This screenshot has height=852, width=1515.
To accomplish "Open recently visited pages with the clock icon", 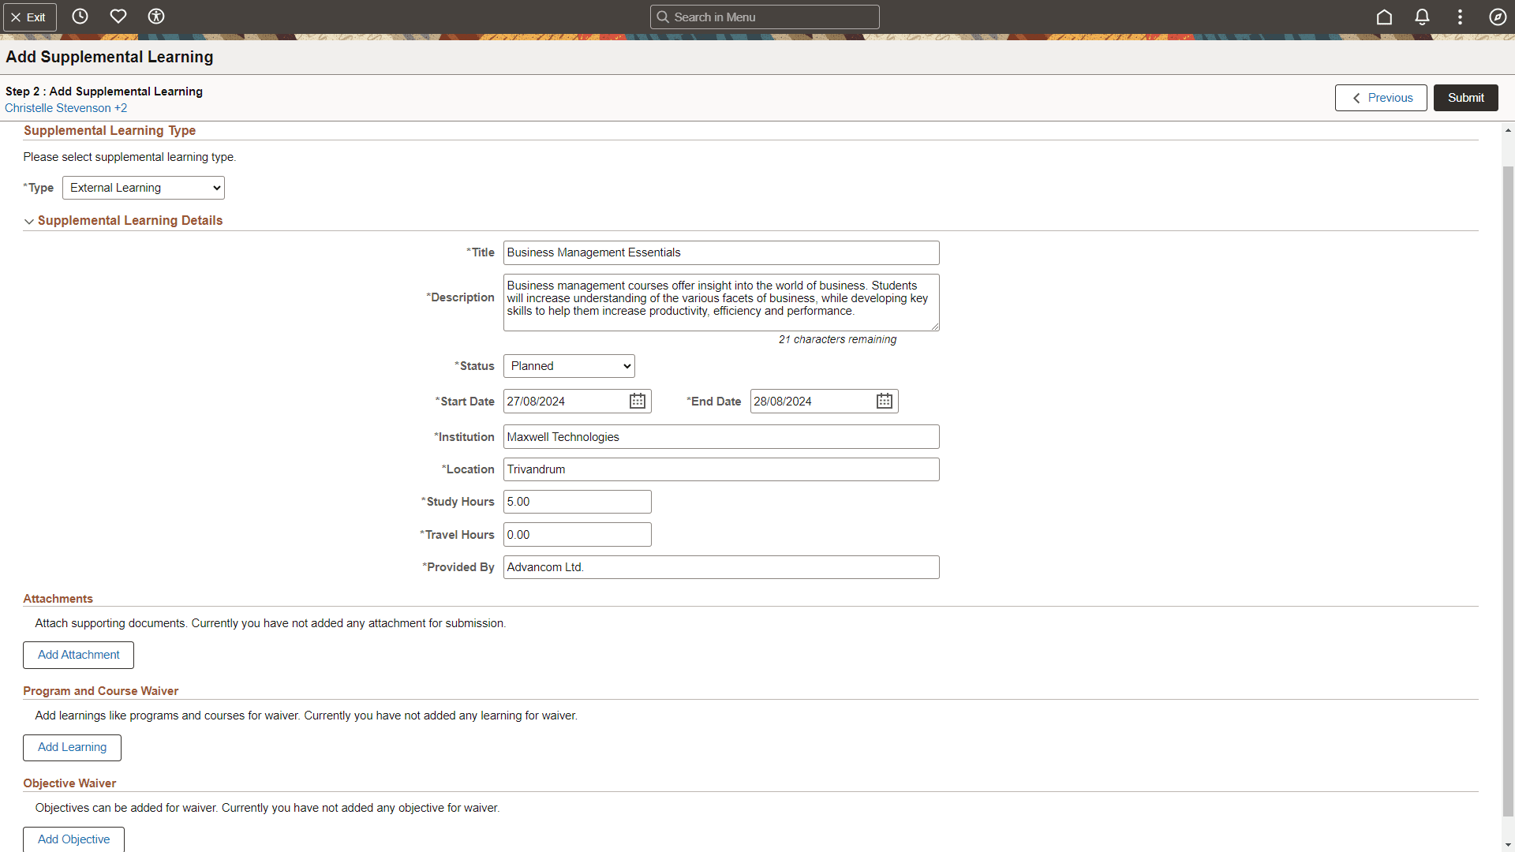I will (x=80, y=16).
